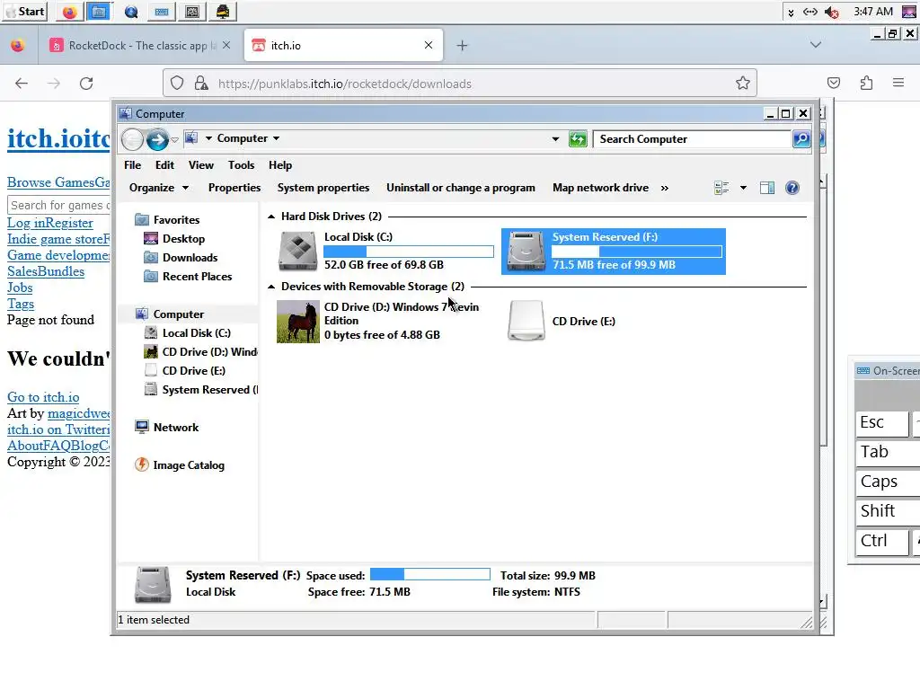Select the Local Disk (C:) drive

click(x=385, y=252)
